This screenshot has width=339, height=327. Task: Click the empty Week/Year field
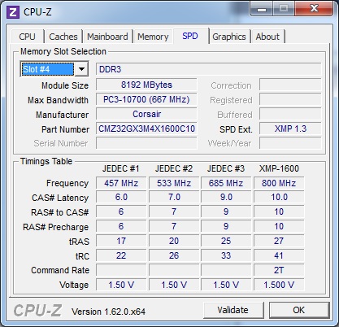(x=290, y=143)
